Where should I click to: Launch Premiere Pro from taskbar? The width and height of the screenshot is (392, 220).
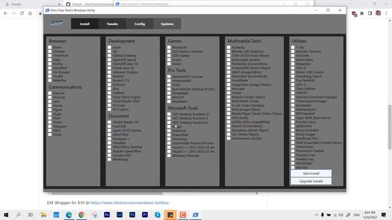point(145,215)
